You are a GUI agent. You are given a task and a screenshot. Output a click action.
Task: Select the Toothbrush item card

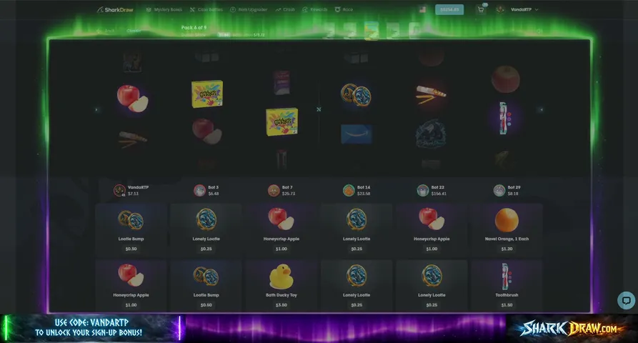(x=507, y=286)
